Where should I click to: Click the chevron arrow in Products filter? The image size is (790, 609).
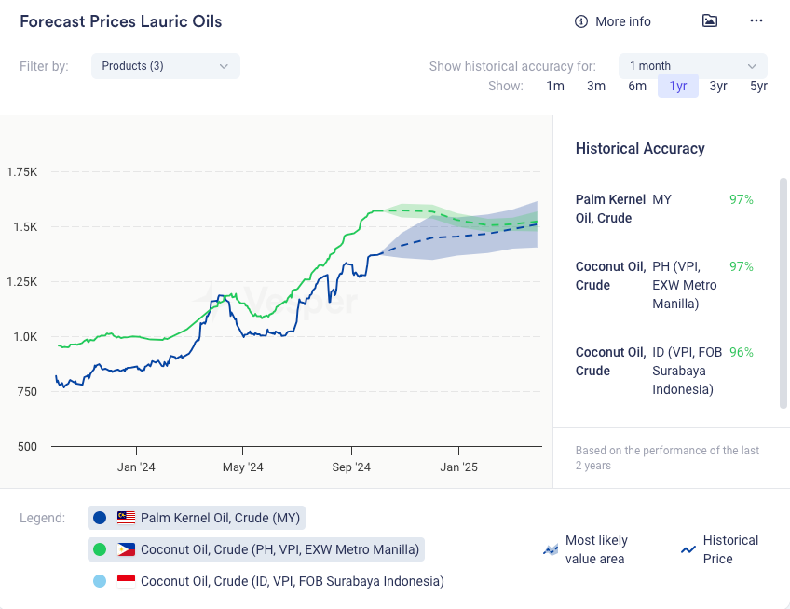click(x=224, y=66)
